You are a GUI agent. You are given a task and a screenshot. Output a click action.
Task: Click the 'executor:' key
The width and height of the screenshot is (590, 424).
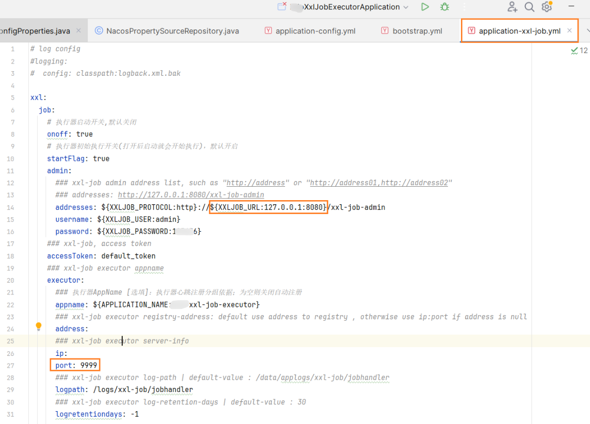pyautogui.click(x=66, y=280)
